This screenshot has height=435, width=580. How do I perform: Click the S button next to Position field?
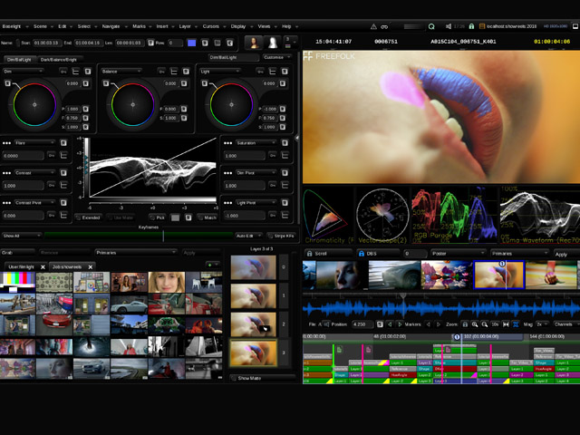click(x=380, y=324)
